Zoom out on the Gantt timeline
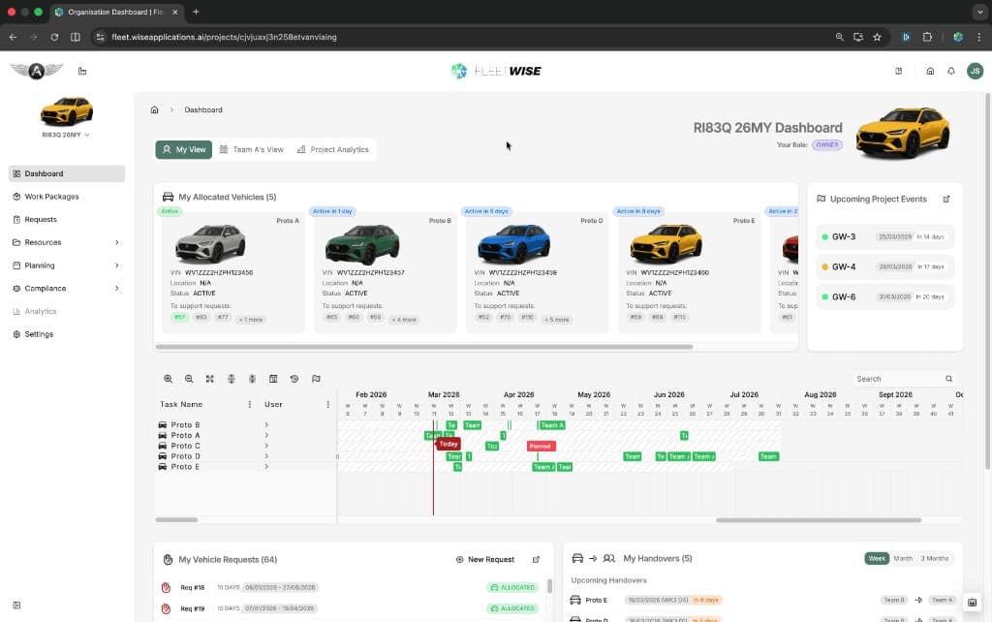This screenshot has height=622, width=992. [x=189, y=379]
